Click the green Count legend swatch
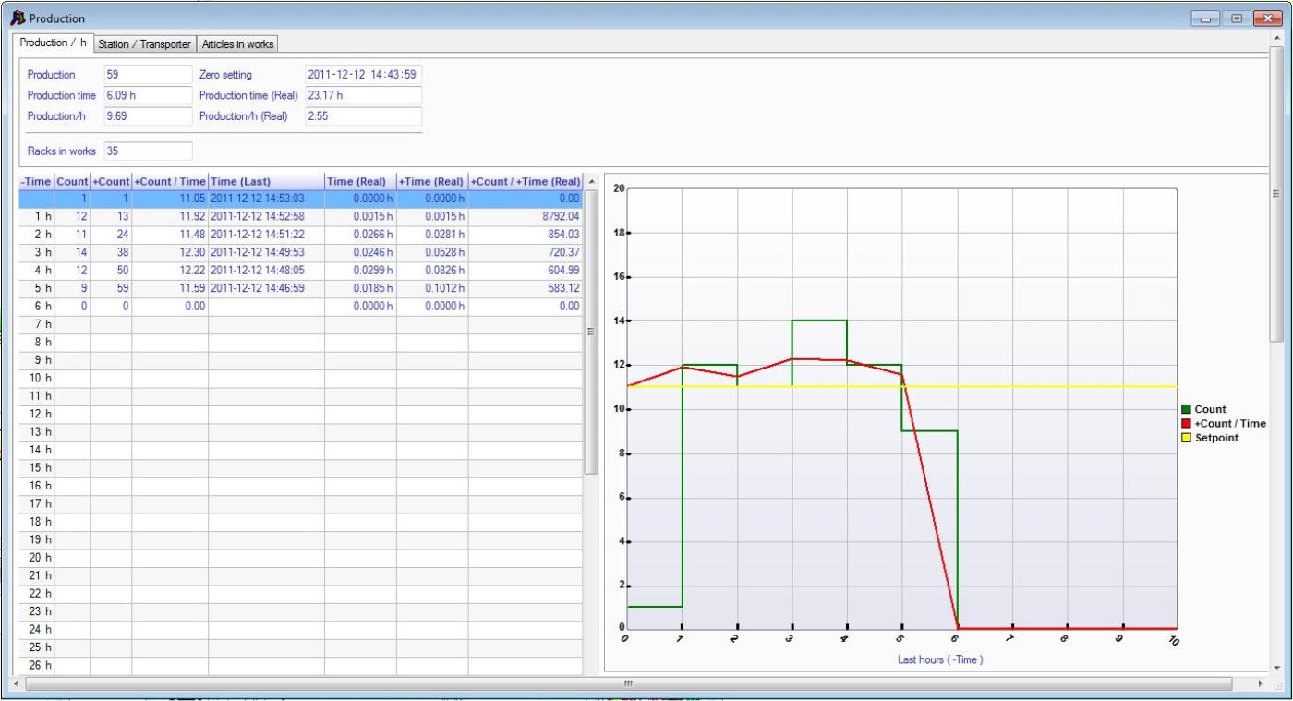 [x=1186, y=409]
